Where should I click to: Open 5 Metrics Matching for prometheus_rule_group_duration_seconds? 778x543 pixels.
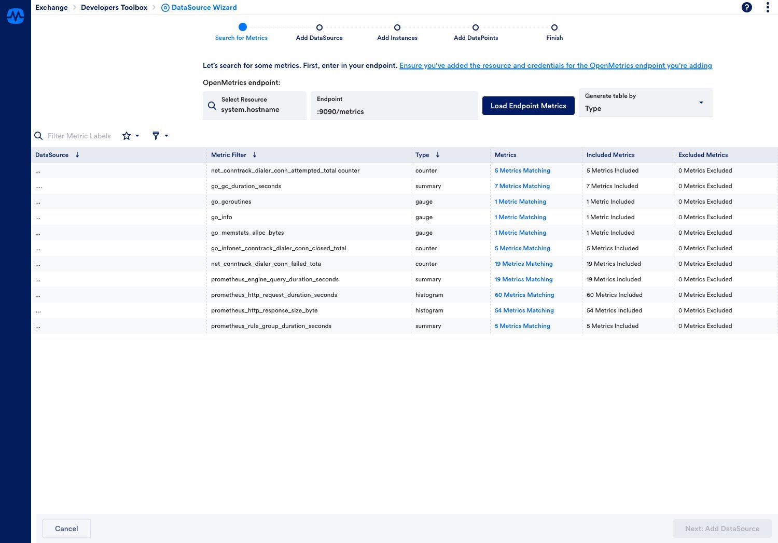(522, 326)
